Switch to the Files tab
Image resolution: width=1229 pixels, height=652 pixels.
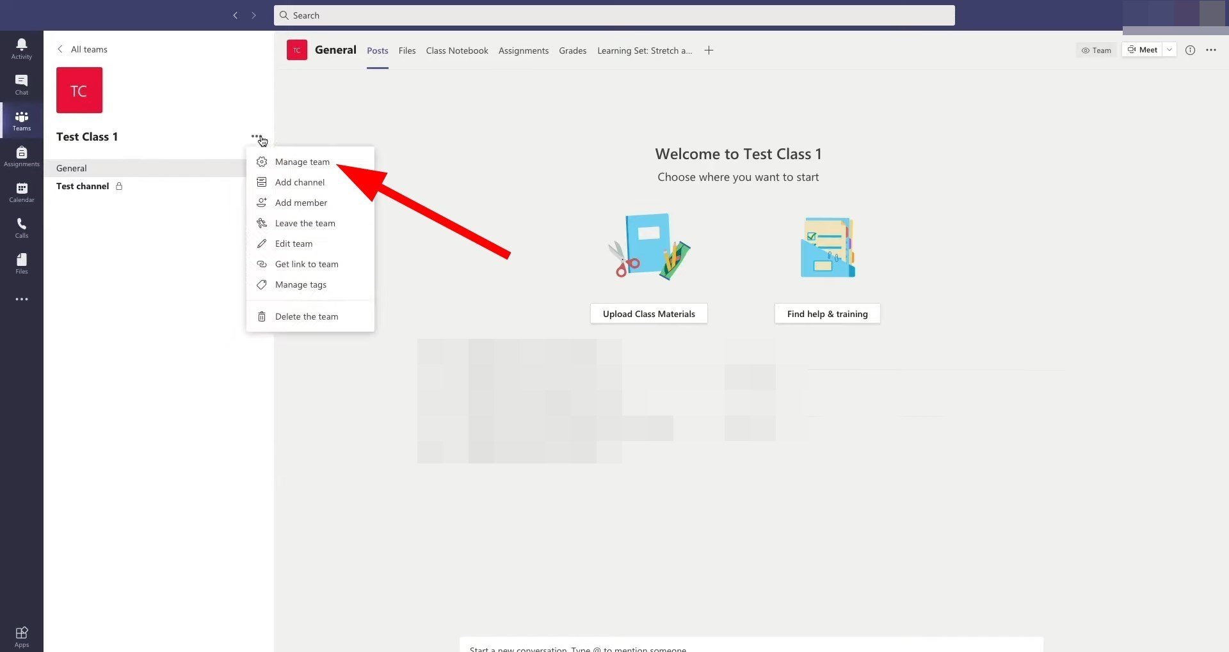407,50
